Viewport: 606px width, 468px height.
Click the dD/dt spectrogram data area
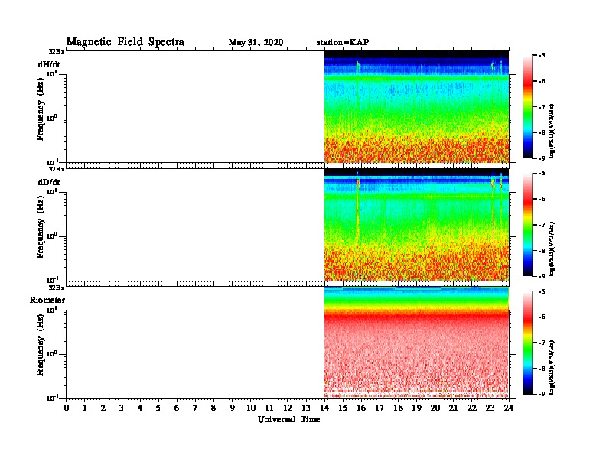point(416,225)
